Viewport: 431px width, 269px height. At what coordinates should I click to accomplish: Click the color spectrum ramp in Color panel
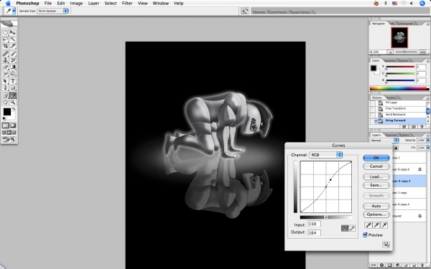click(399, 88)
